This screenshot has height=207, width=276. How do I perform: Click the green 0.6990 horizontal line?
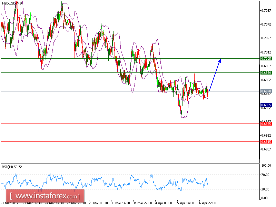103,73
